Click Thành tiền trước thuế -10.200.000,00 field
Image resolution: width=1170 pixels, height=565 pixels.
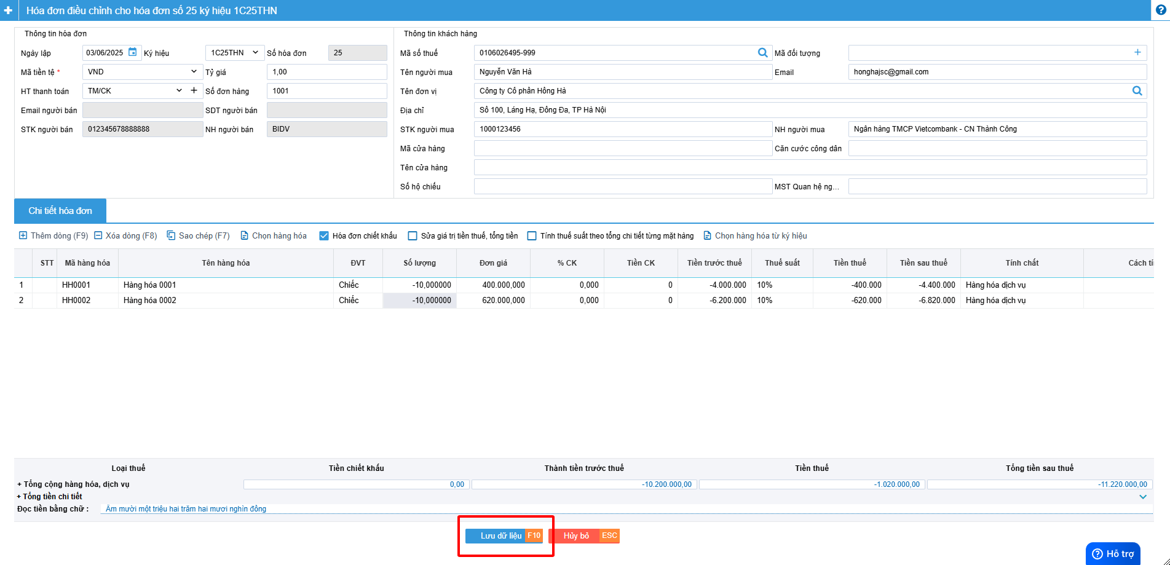click(584, 484)
